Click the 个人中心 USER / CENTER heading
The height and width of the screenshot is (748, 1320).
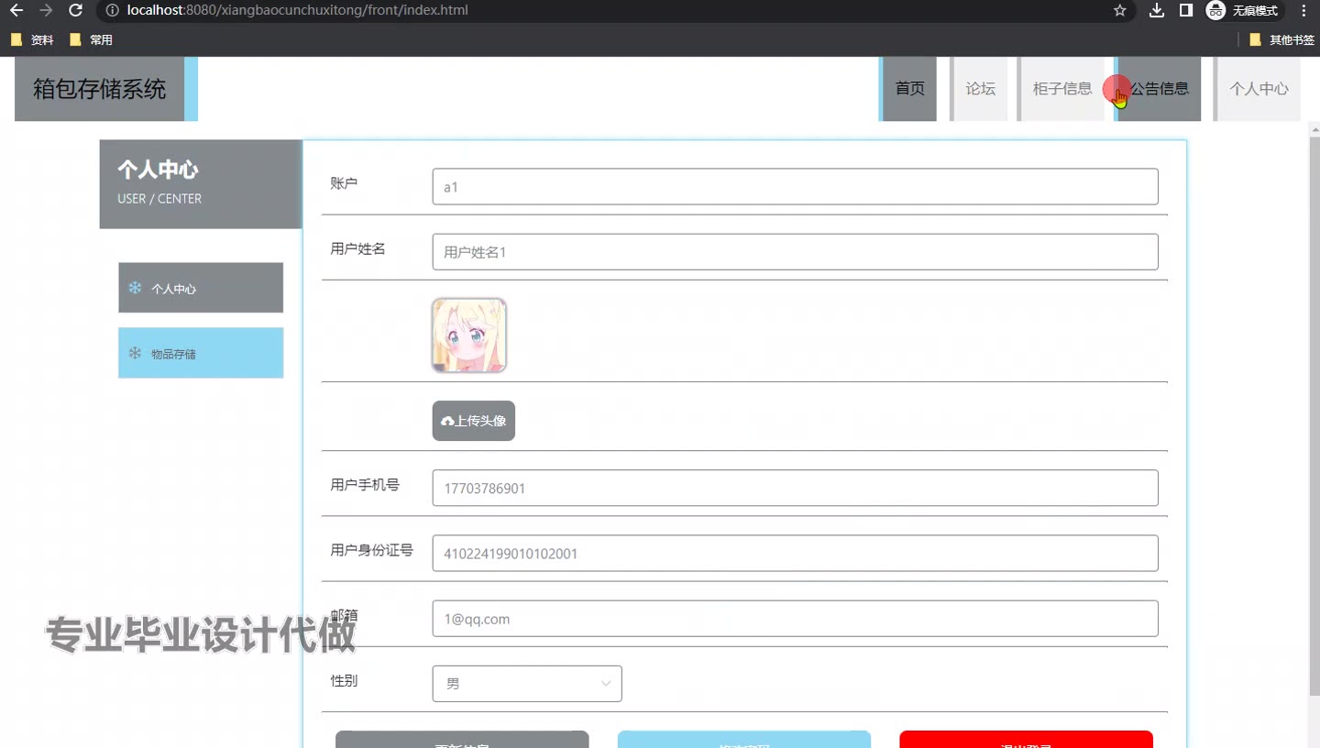tap(201, 183)
